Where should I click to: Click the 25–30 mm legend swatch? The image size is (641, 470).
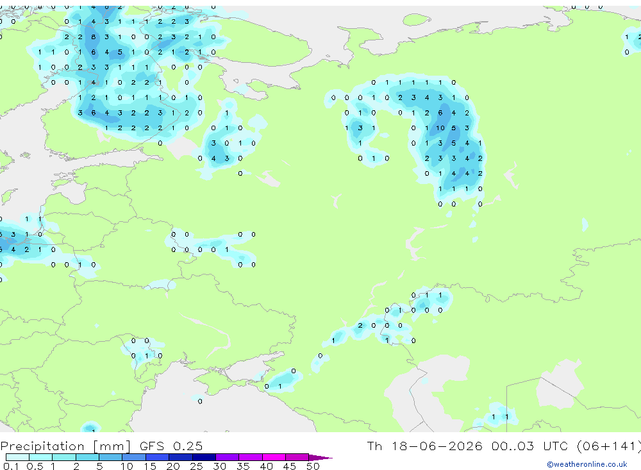click(x=204, y=457)
